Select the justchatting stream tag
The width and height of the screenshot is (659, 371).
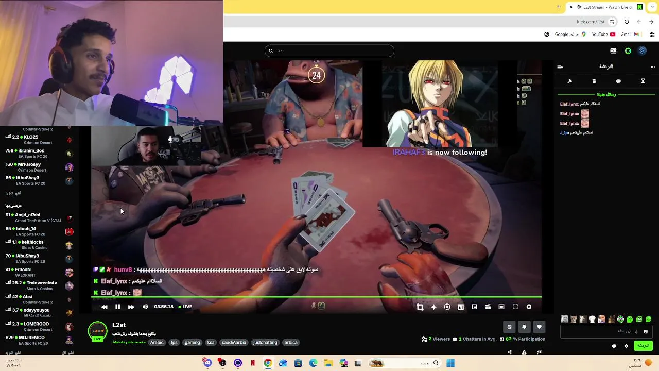point(265,342)
